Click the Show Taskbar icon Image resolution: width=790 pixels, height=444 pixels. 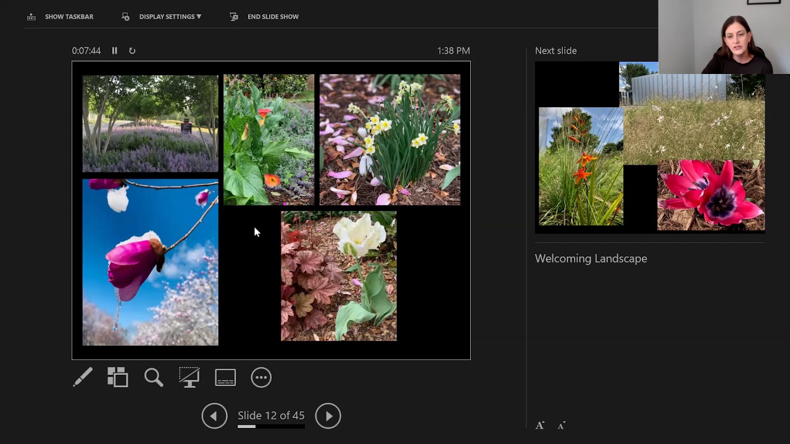pos(31,17)
